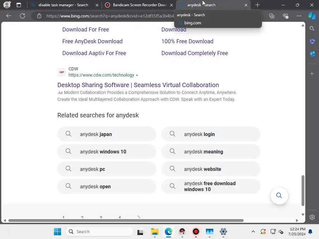
Task: Open Outlook sidebar icon
Action: point(312,54)
